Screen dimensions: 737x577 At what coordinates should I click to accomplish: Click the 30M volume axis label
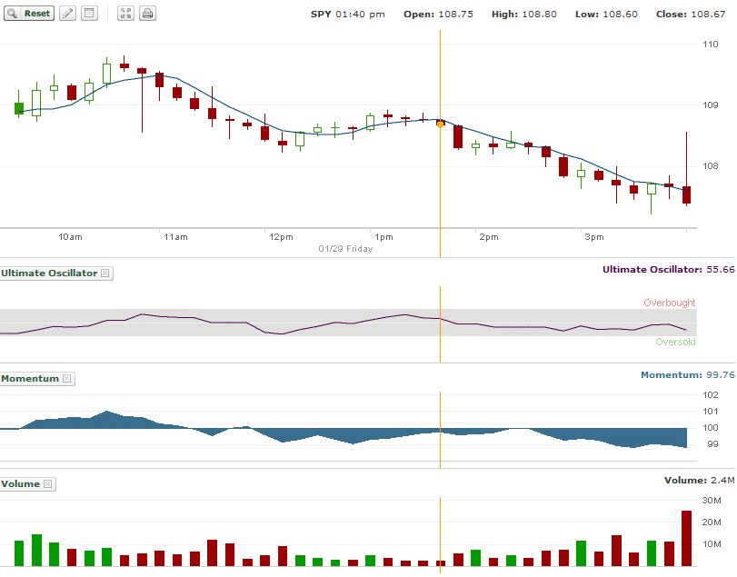coord(712,500)
